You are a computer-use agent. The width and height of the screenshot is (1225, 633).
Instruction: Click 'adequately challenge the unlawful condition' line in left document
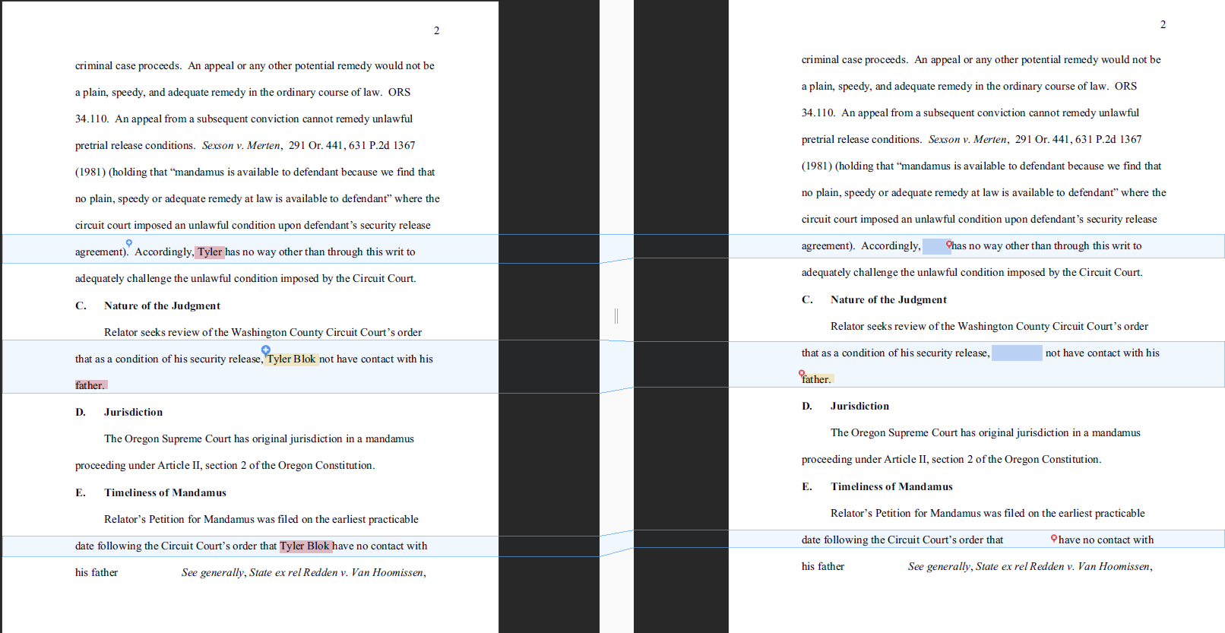pyautogui.click(x=245, y=278)
